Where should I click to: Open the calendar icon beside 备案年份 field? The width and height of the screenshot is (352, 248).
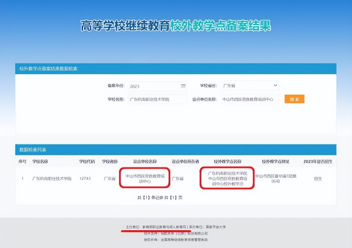click(184, 86)
